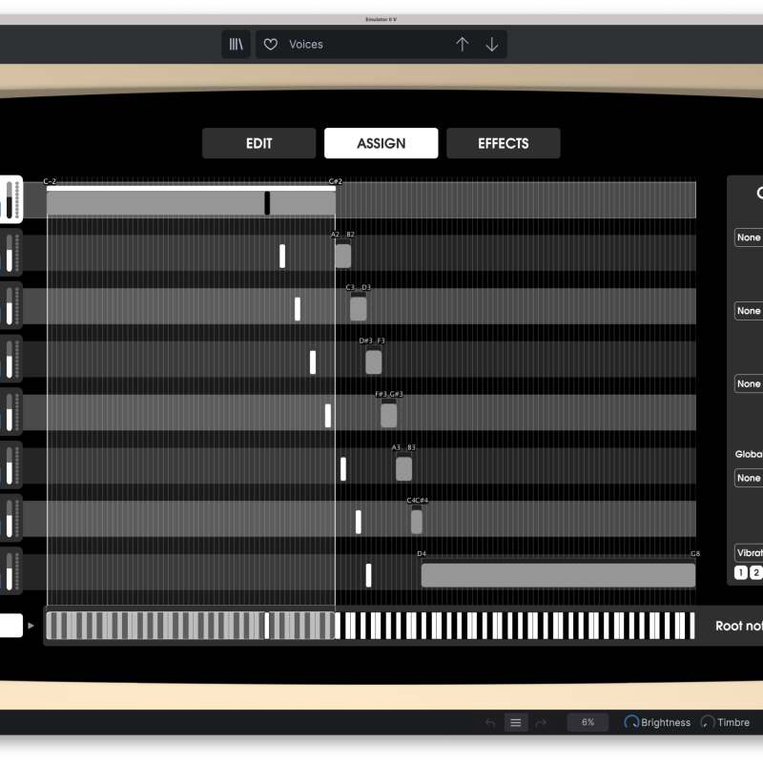Click the 6% CPU meter readout
Screen dimensions: 763x763
click(588, 723)
